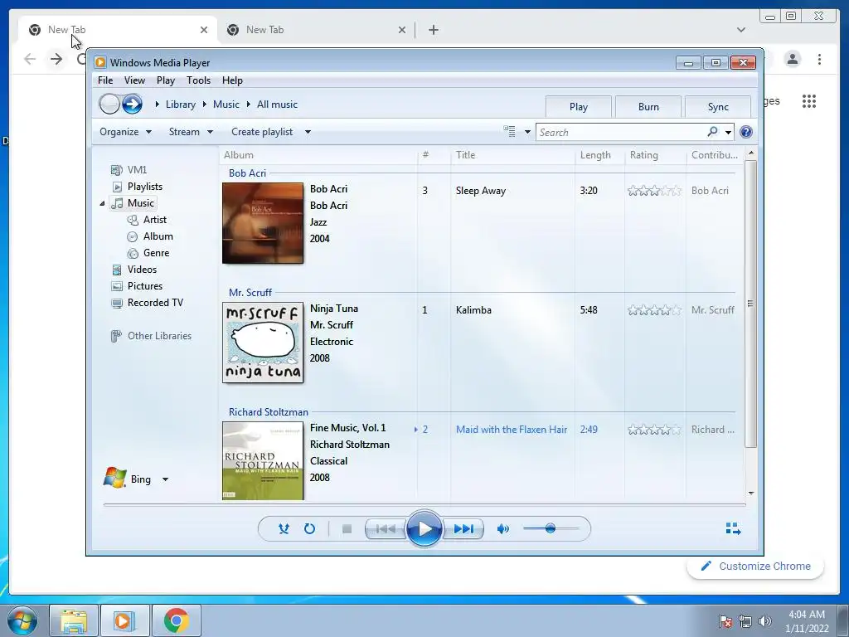This screenshot has width=849, height=637.
Task: Collapse the Music tree node arrow
Action: [102, 203]
